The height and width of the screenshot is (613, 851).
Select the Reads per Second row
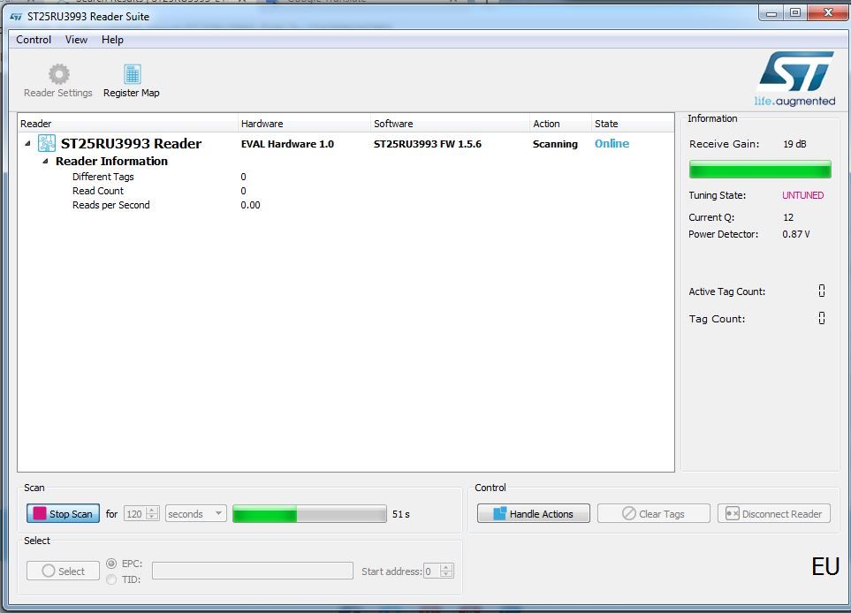346,205
